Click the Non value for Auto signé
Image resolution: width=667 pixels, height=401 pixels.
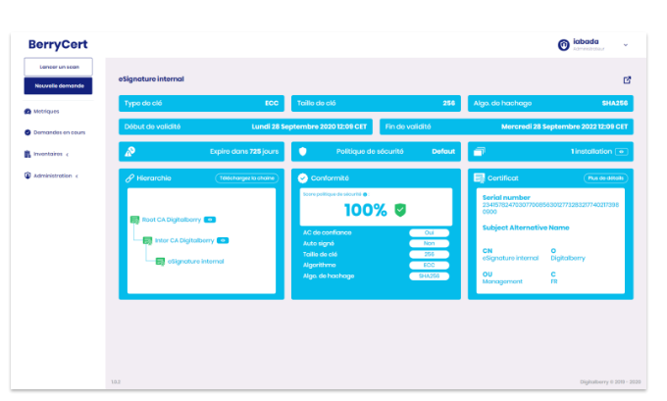(429, 244)
